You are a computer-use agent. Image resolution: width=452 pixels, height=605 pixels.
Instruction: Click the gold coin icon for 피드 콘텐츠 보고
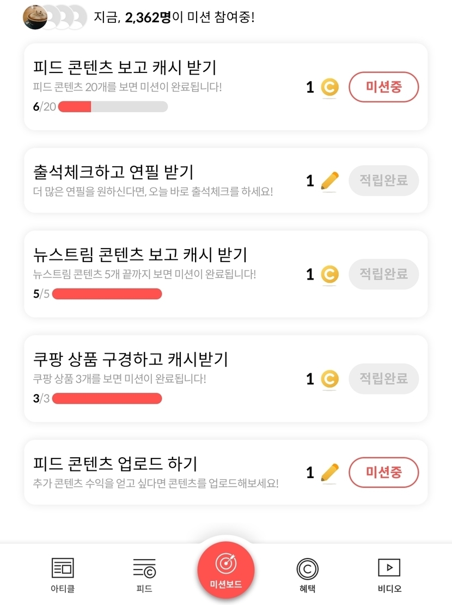(x=329, y=87)
